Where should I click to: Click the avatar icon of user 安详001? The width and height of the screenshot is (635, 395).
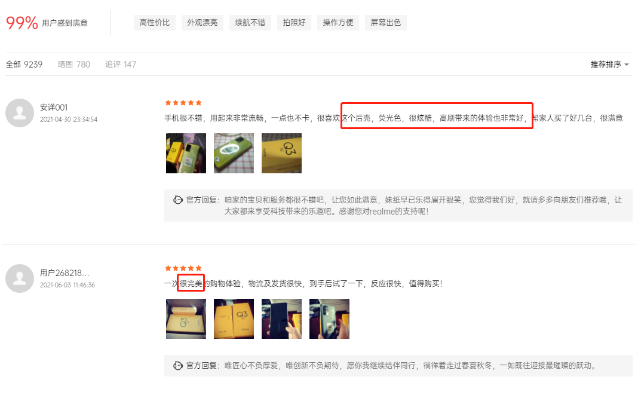pos(20,113)
